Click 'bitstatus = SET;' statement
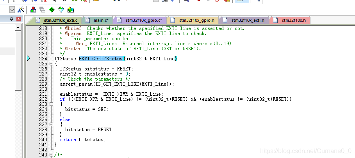Viewport: 355px width, 158px height. tap(87, 109)
